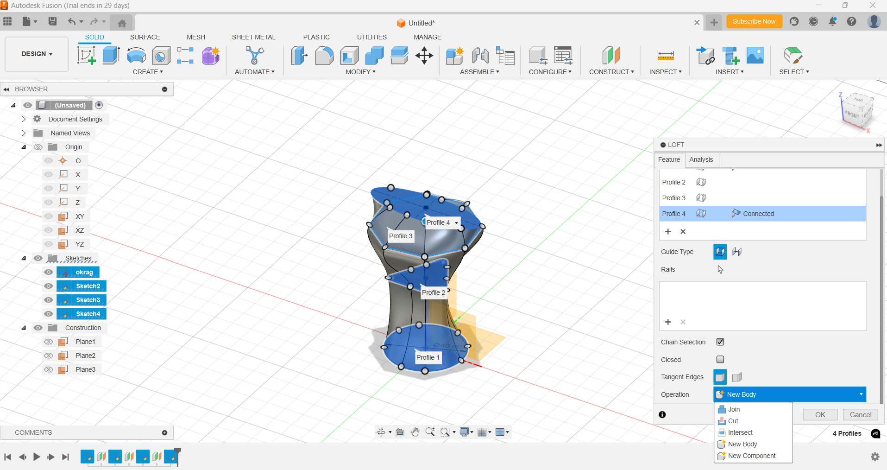This screenshot has width=887, height=470.
Task: Select the Offset Plane construct icon
Action: 611,56
